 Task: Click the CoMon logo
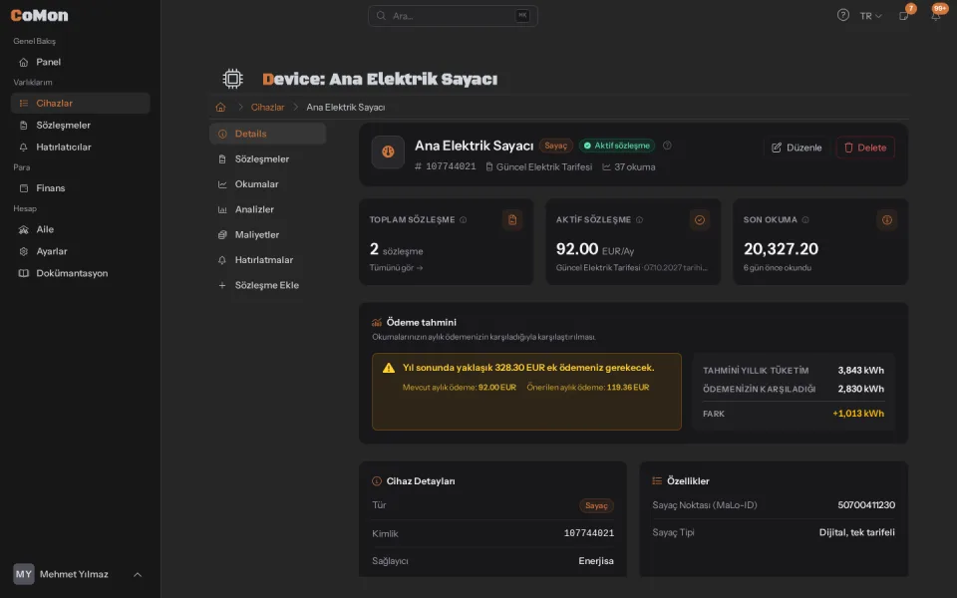coord(40,15)
